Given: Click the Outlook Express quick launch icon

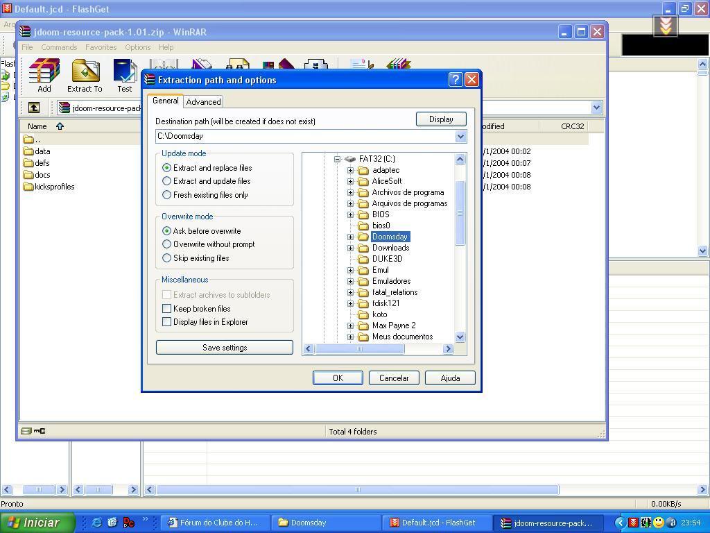Looking at the screenshot, I should pyautogui.click(x=113, y=523).
